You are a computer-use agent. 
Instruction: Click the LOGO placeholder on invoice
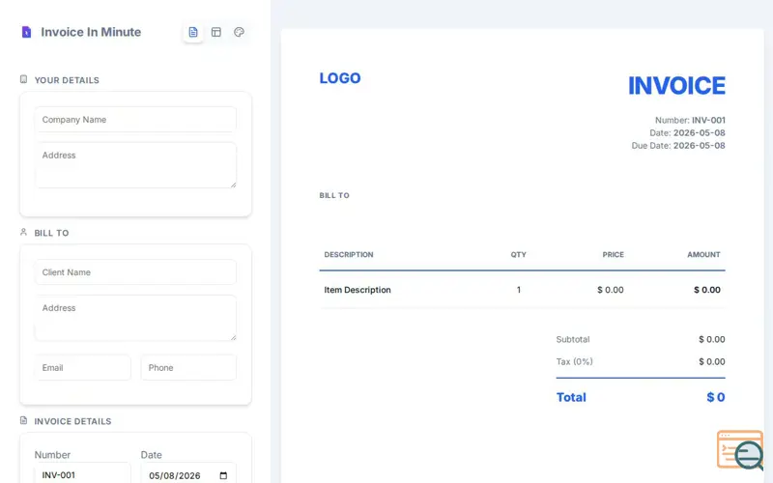340,78
